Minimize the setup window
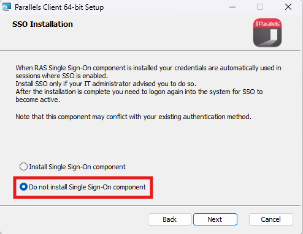The width and height of the screenshot is (303, 234). point(232,7)
